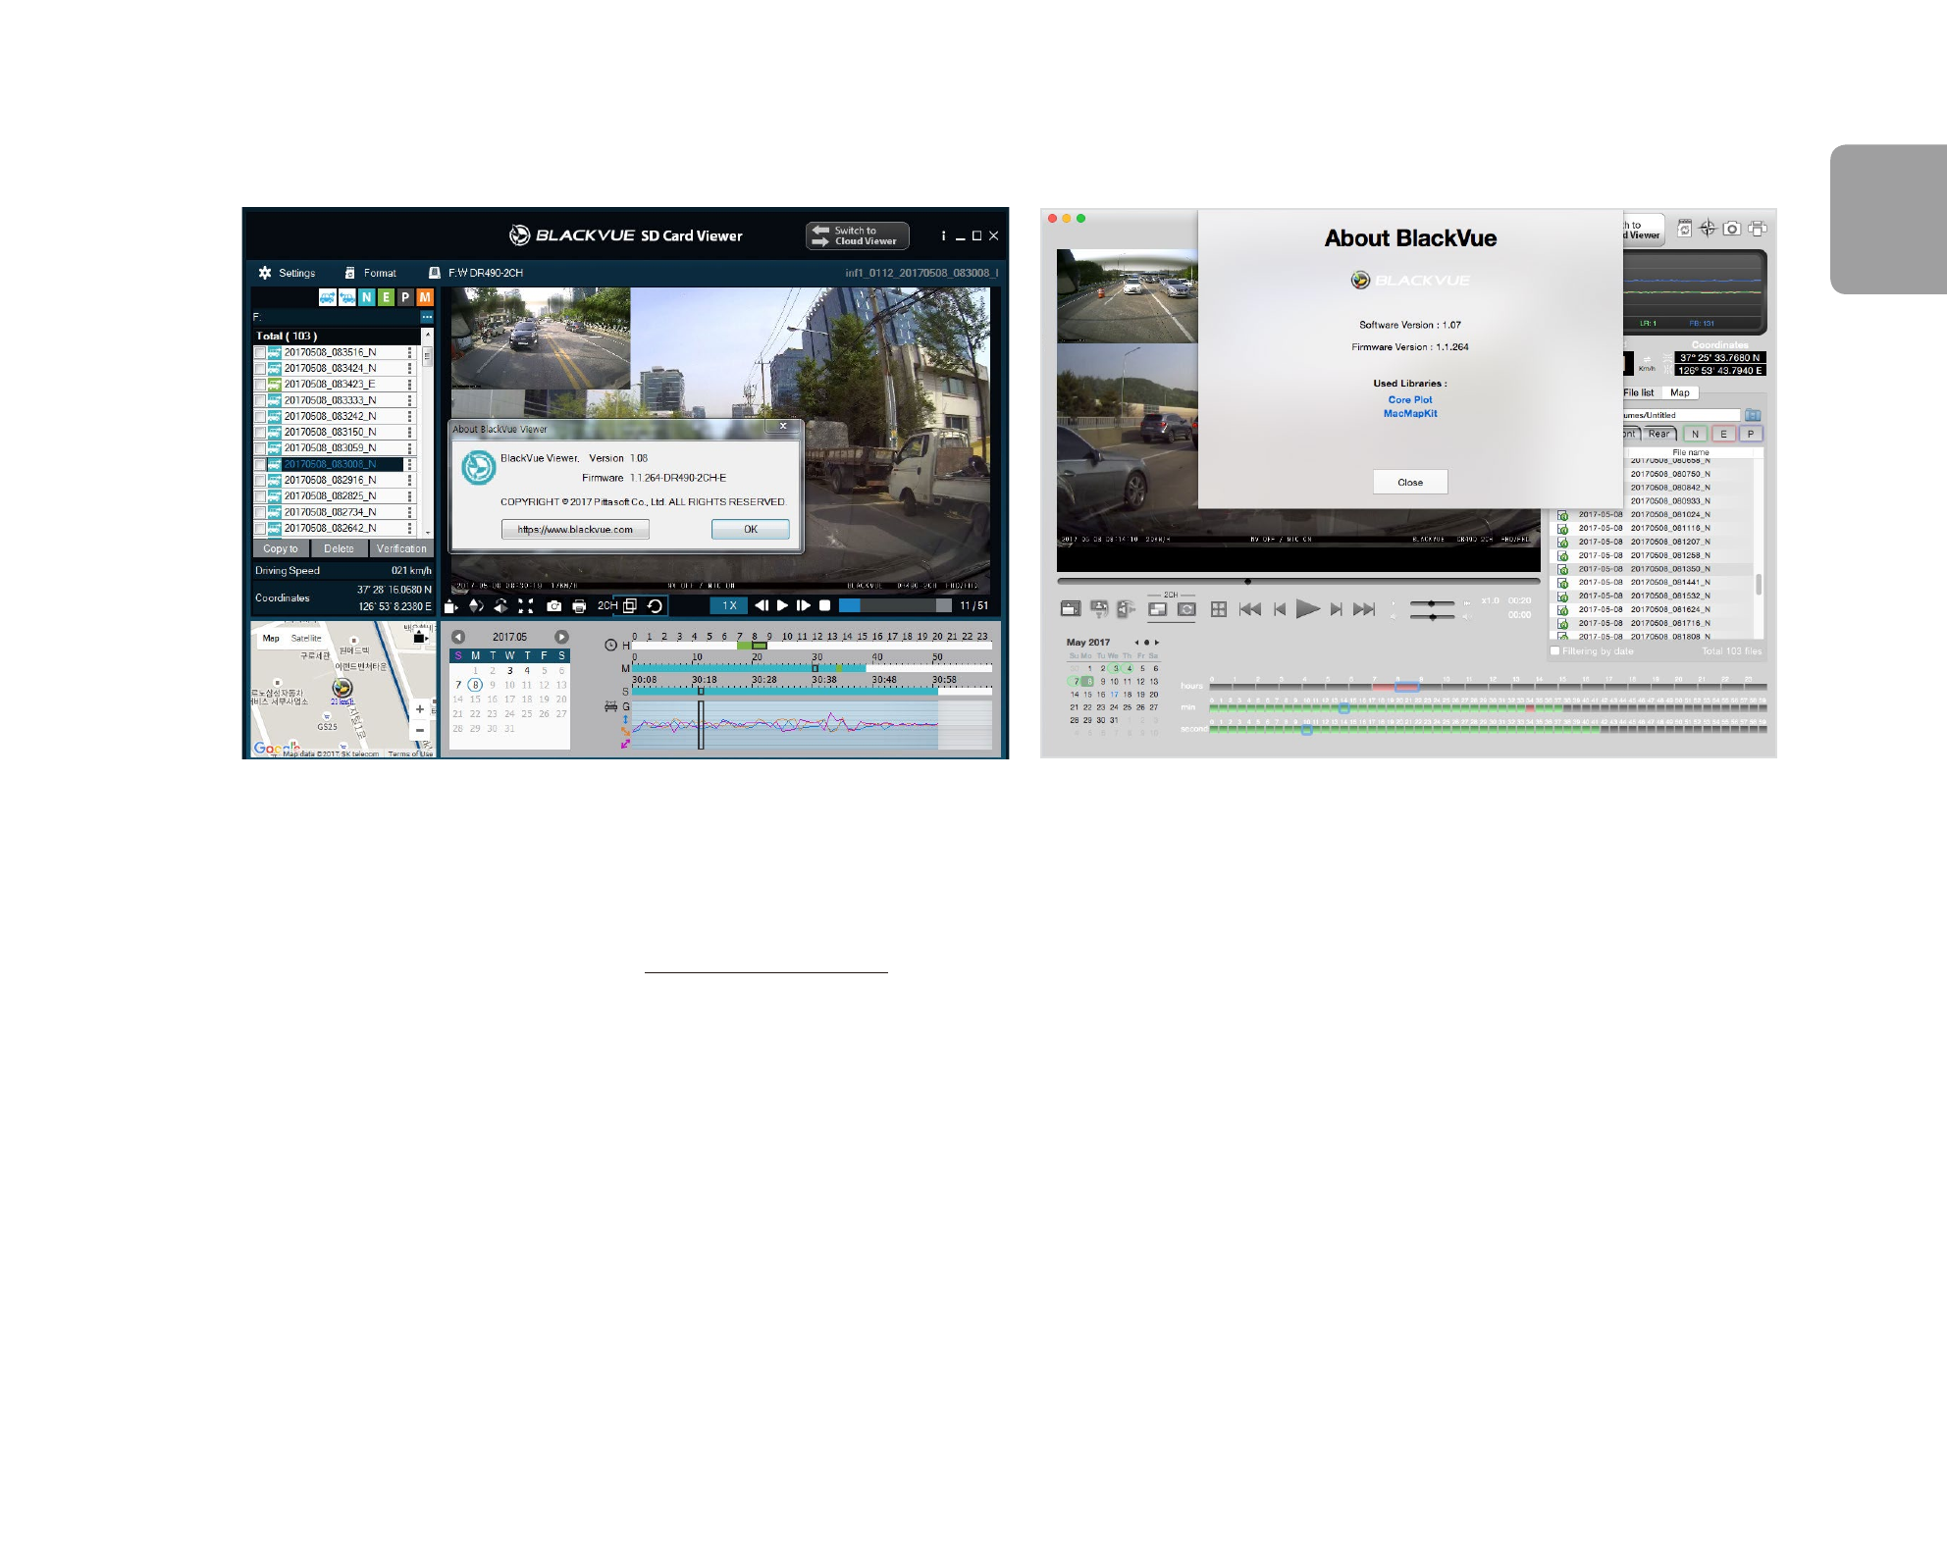Viewport: 1947px width, 1557px height.
Task: Click the 2CH view switch icon
Action: [630, 605]
